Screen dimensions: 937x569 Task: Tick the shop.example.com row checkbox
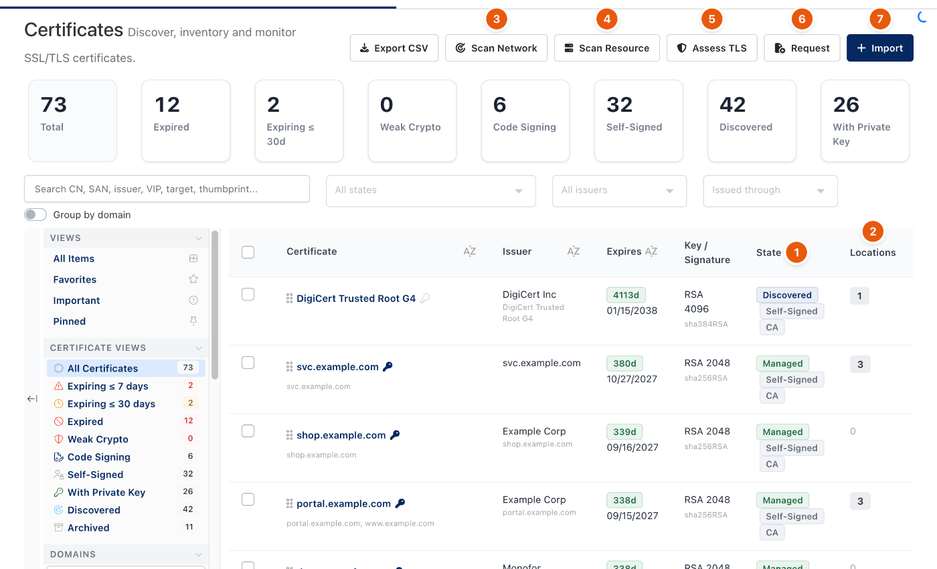(x=248, y=430)
